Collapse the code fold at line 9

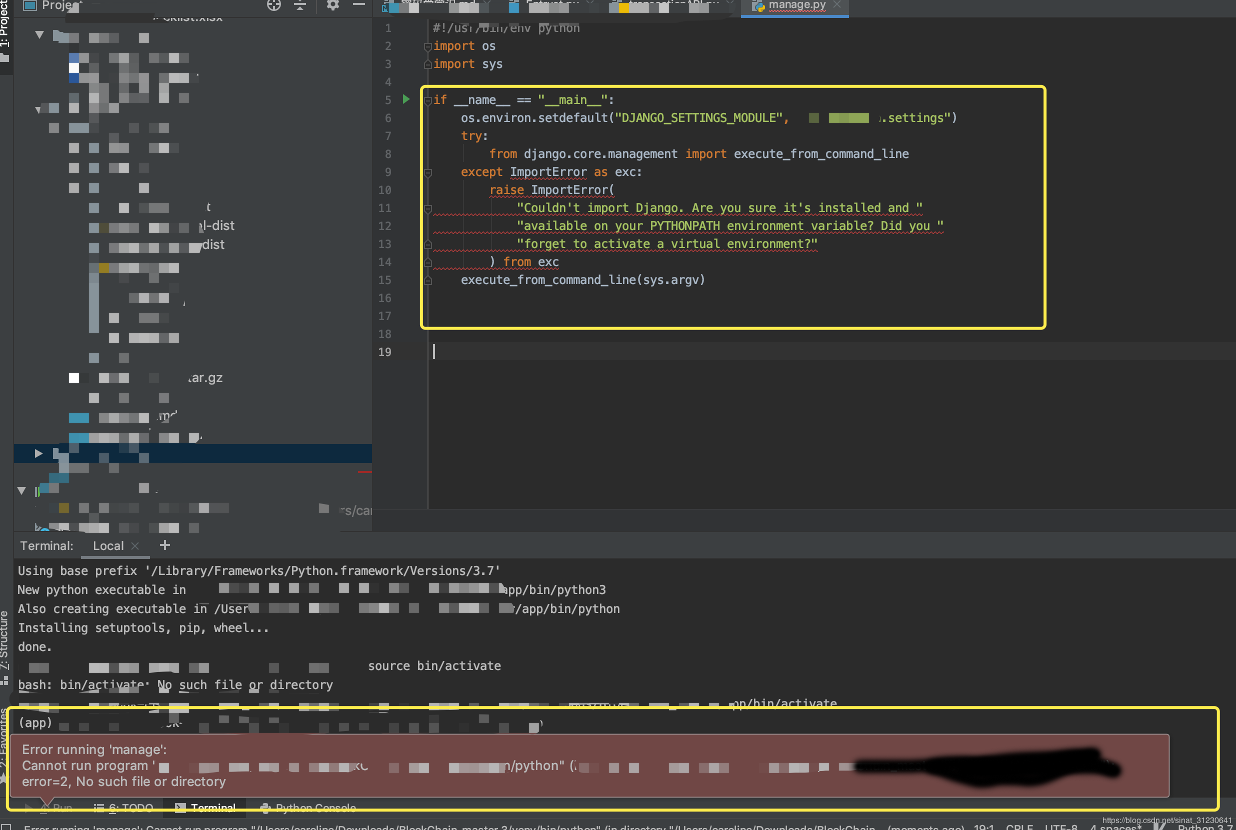tap(427, 172)
